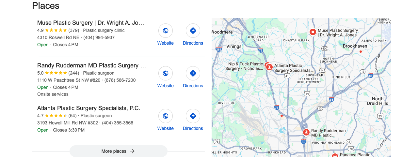The width and height of the screenshot is (418, 157).
Task: Open Muse Plastic Surgery listing title
Action: pos(91,23)
